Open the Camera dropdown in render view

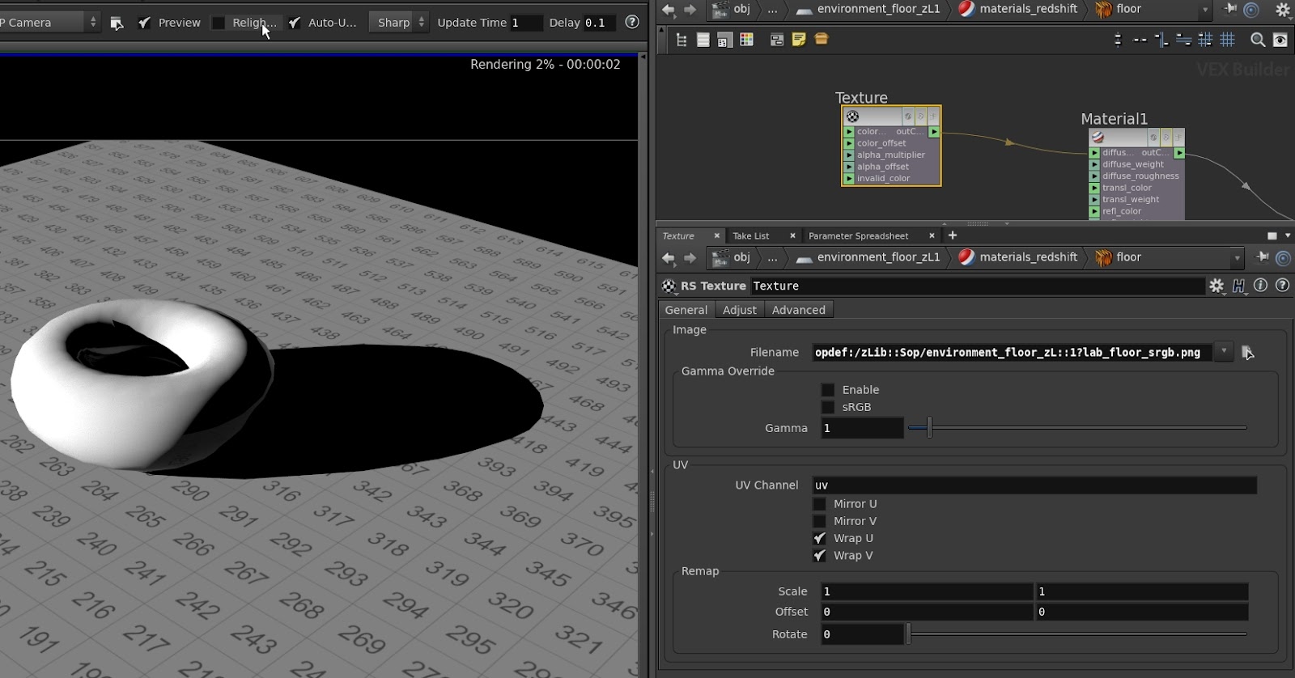tap(49, 23)
